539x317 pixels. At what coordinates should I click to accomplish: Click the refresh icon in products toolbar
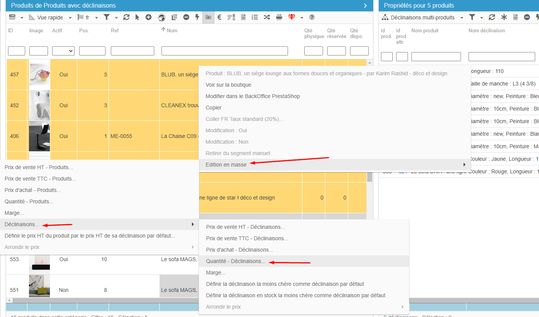coord(126,17)
